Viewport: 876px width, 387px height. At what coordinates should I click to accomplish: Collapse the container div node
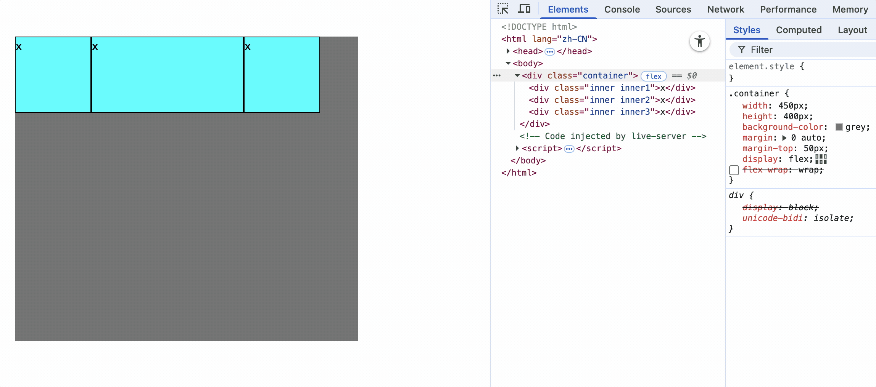pos(517,75)
